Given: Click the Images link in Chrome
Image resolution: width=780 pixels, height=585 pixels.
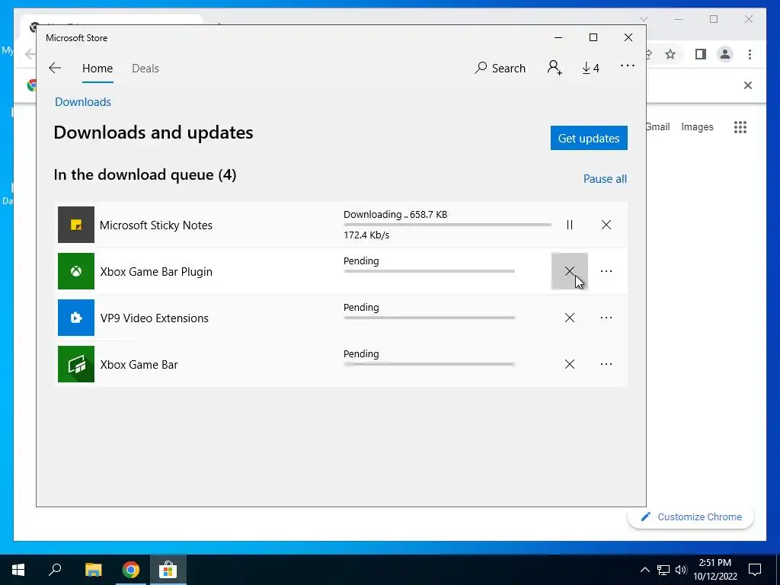Looking at the screenshot, I should tap(697, 127).
